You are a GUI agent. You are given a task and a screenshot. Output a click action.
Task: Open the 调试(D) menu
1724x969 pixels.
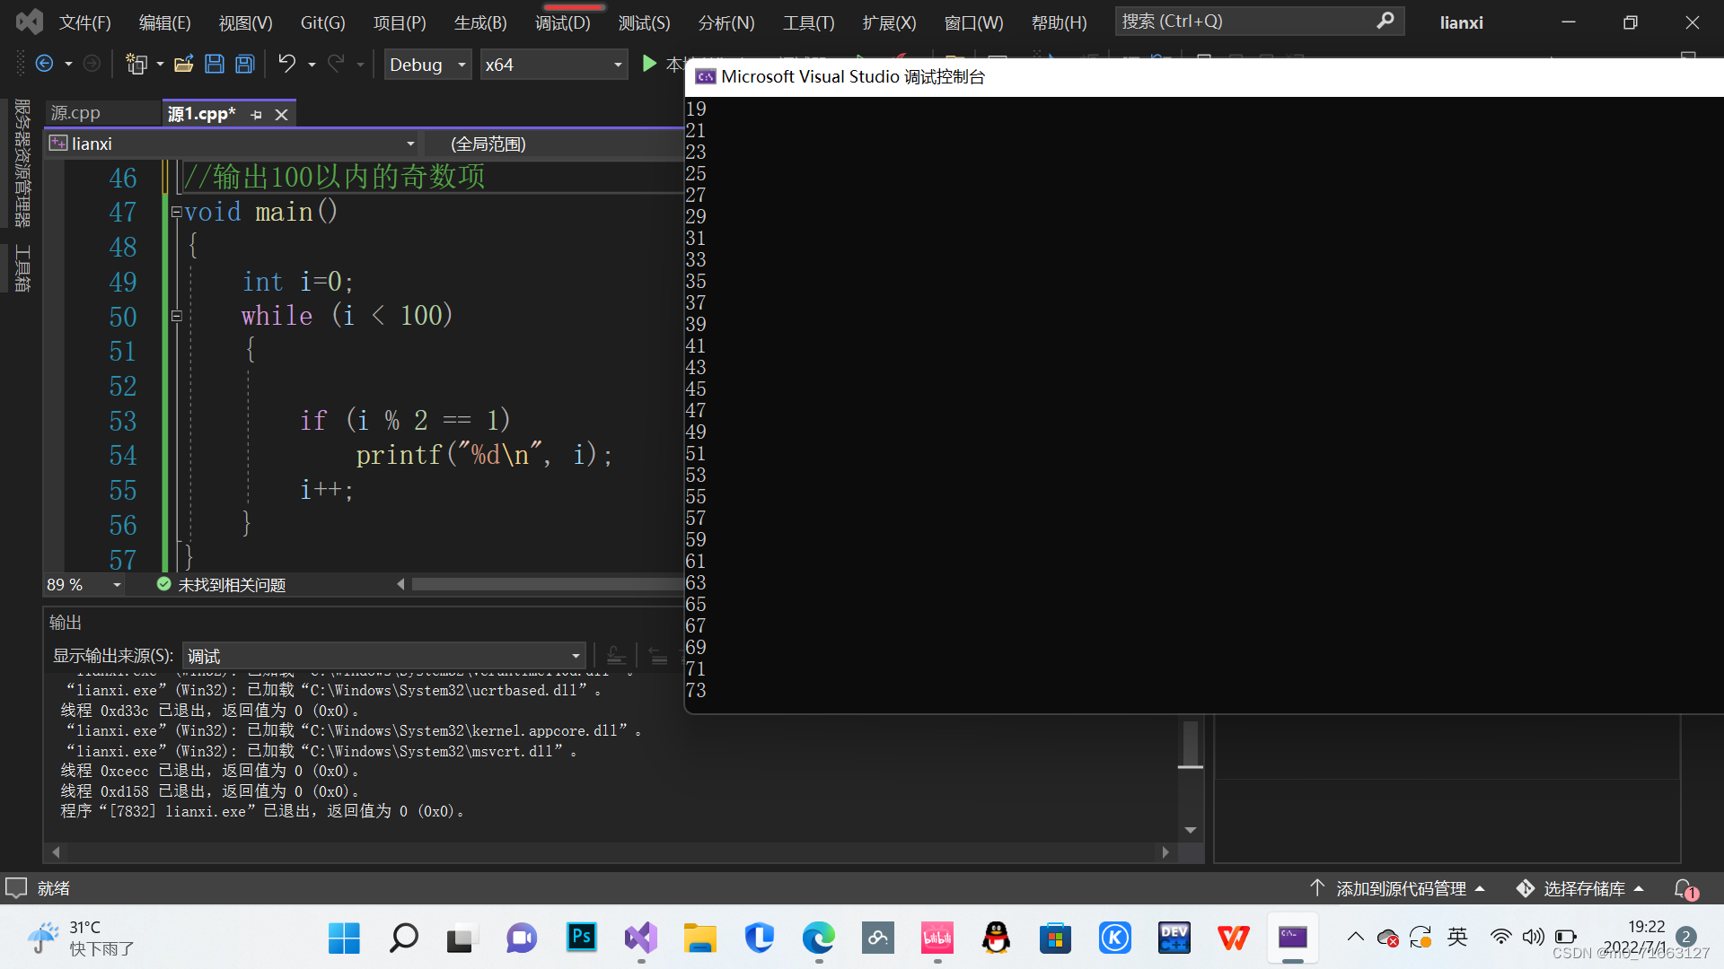[x=563, y=22]
